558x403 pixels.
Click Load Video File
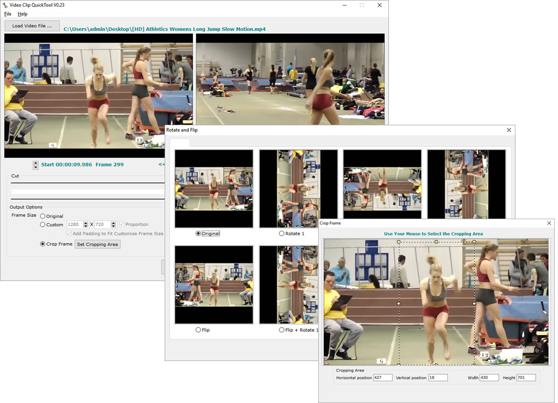tap(31, 25)
